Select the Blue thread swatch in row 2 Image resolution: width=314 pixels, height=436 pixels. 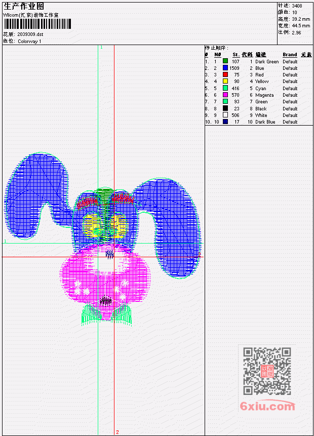pos(225,68)
